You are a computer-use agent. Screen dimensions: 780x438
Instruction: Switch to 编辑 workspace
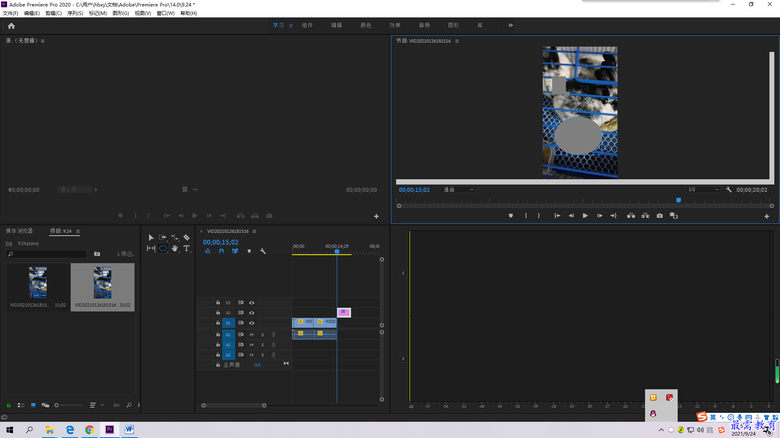click(336, 25)
